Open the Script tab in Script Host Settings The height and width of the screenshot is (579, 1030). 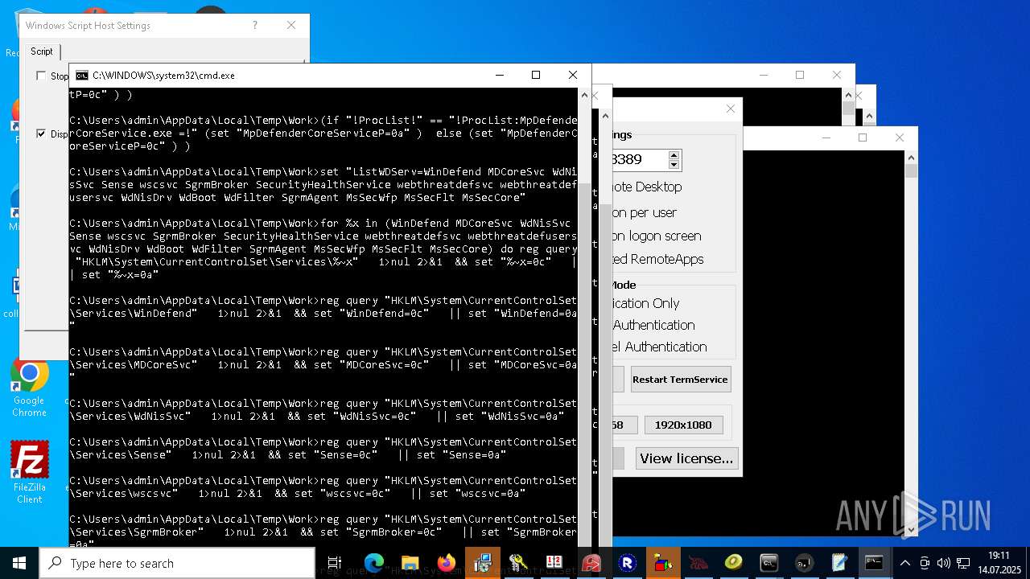(42, 51)
